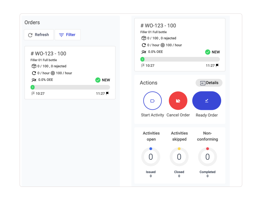275x207 pixels.
Task: Click the end flag icon at 11:27 in detail card
Action: tap(217, 65)
